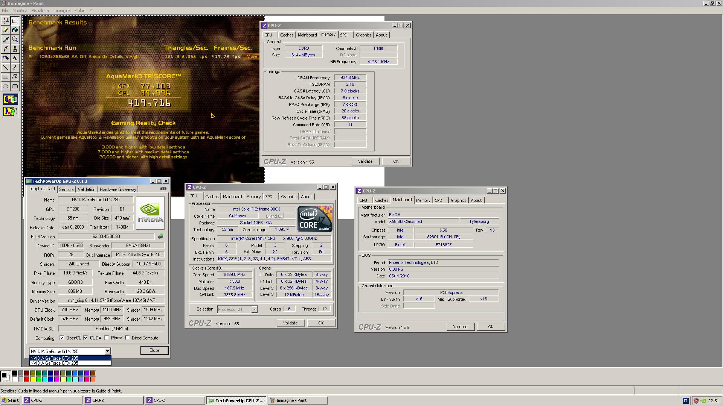Choose the straight Line tool
Image resolution: width=723 pixels, height=406 pixels.
[x=6, y=68]
